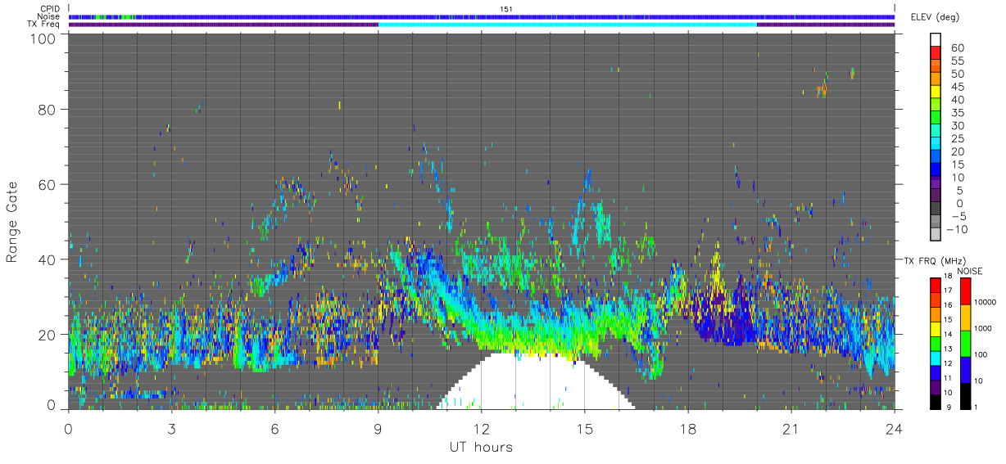The image size is (1006, 464).
Task: Click the 18 tick on UT hours axis
Action: coord(688,428)
